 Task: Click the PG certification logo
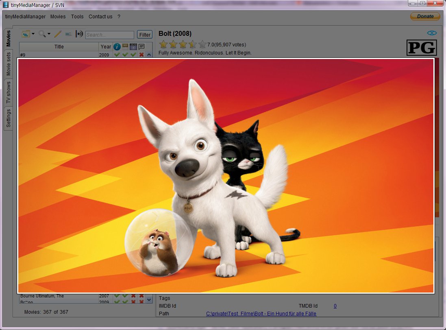[422, 48]
